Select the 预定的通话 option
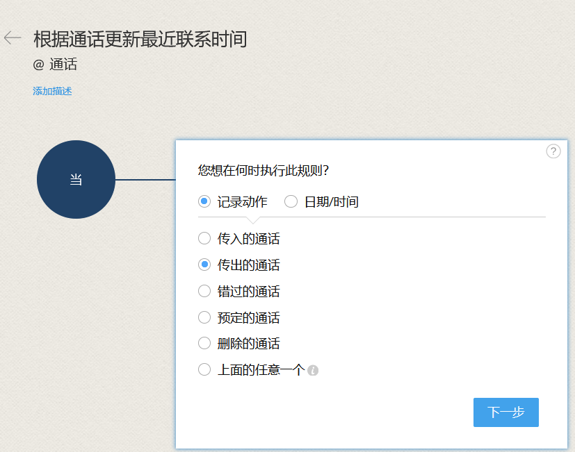575x452 pixels. pos(204,318)
